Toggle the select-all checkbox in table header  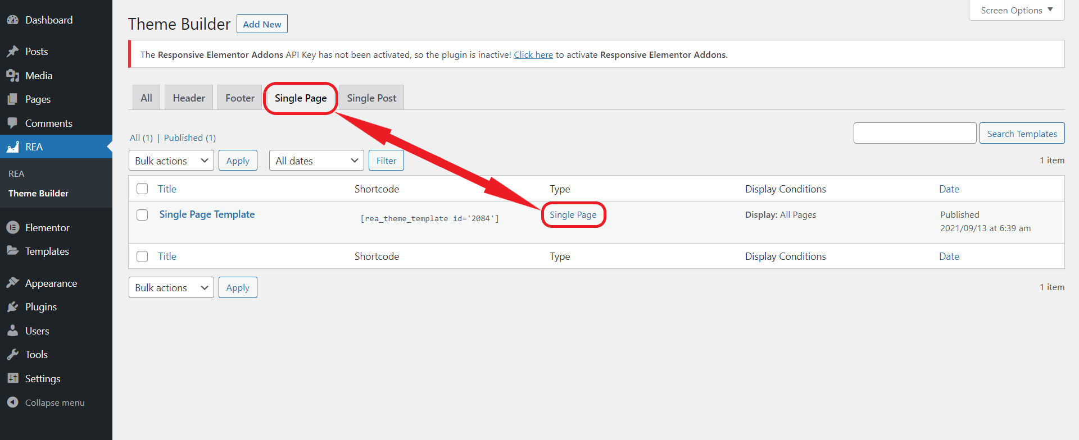[142, 189]
